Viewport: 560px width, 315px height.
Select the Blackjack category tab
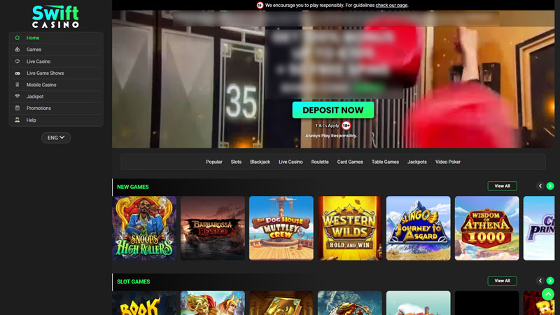[x=260, y=162]
